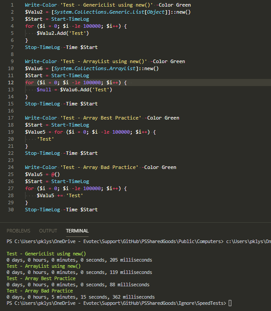Viewport: 271px width, 311px height.
Task: Click the 5 minutes 15 seconds result line
Action: tap(81, 297)
